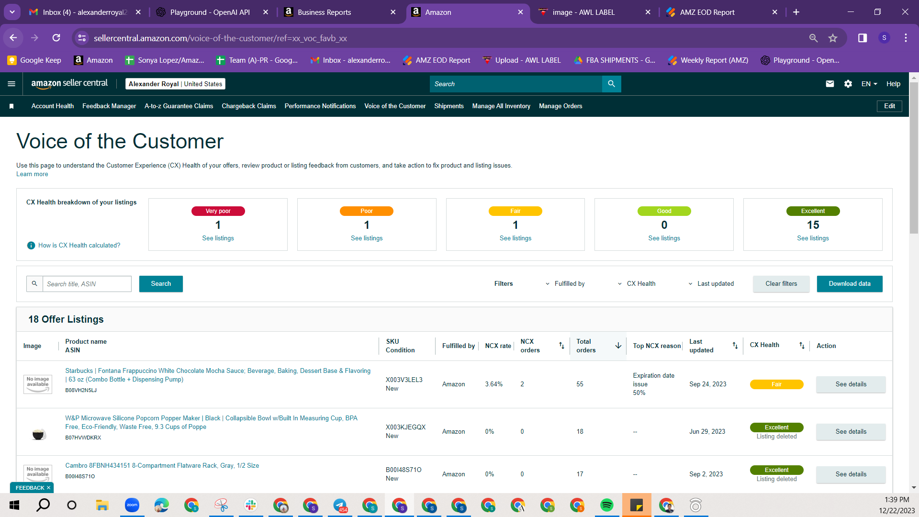The image size is (919, 517).
Task: Open browser zoom magnifier icon in address bar
Action: point(813,38)
